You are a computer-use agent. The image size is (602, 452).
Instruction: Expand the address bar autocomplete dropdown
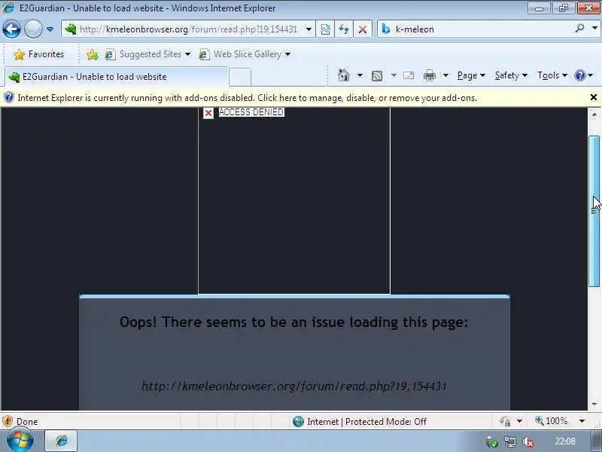pyautogui.click(x=309, y=29)
